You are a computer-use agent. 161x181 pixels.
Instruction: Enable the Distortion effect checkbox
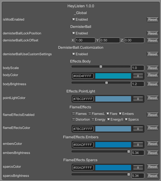point(73,119)
